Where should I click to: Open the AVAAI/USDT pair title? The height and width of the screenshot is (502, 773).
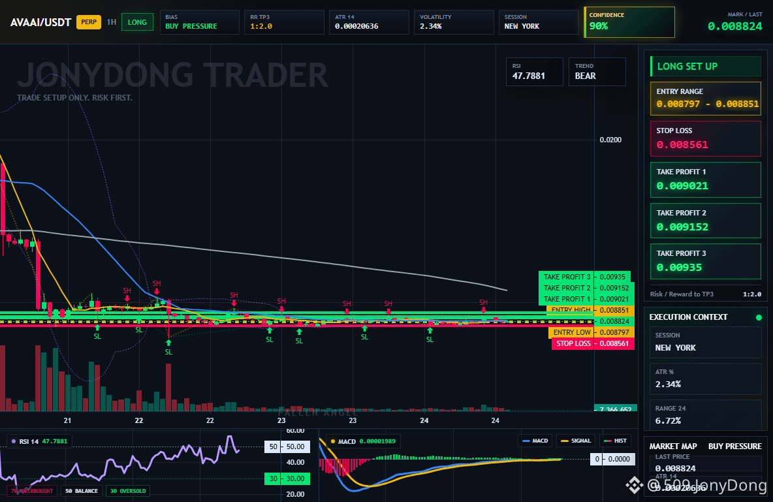(41, 22)
